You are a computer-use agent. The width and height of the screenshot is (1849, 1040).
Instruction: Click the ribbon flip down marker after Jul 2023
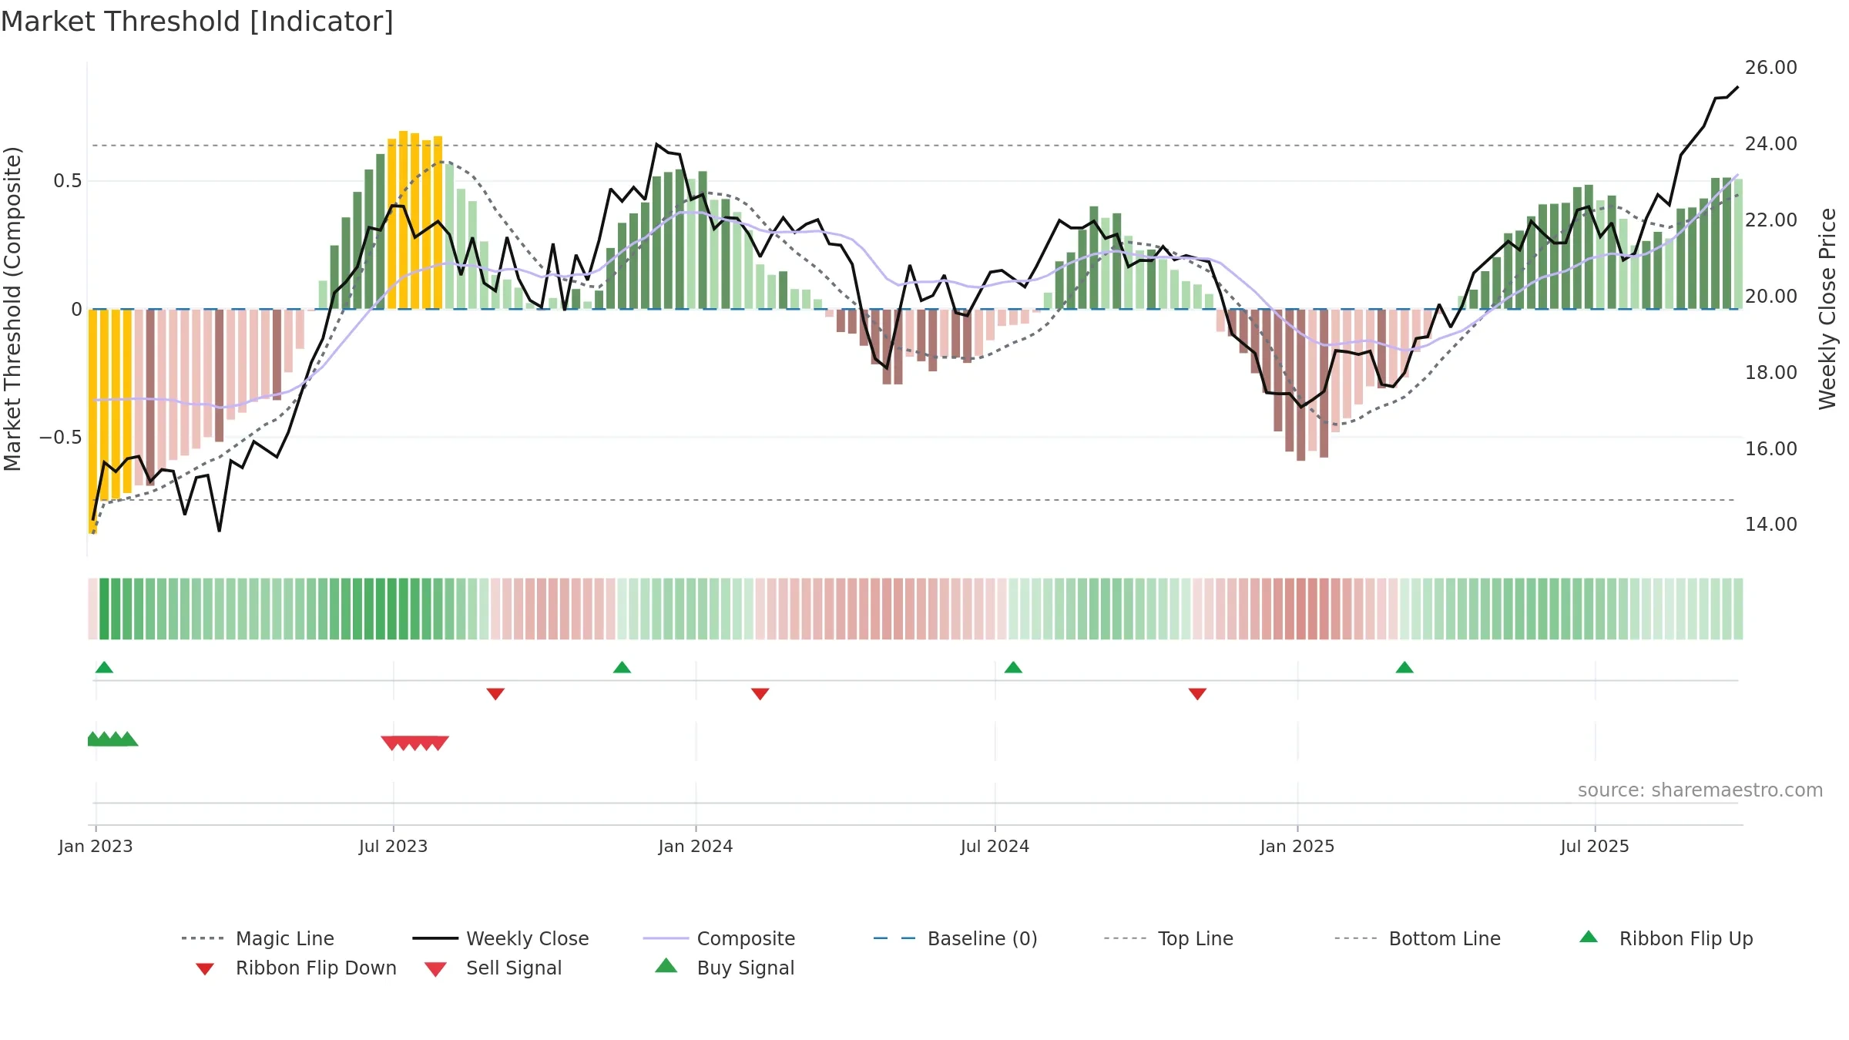pos(495,694)
